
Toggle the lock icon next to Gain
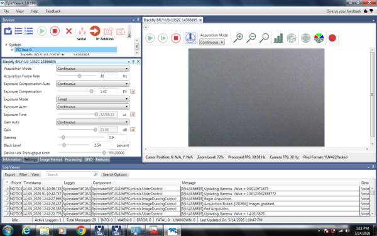coord(133,130)
